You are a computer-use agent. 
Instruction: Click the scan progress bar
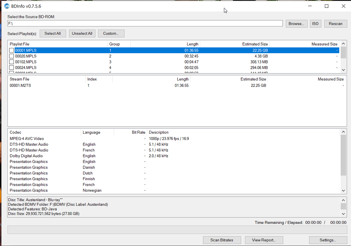click(177, 230)
